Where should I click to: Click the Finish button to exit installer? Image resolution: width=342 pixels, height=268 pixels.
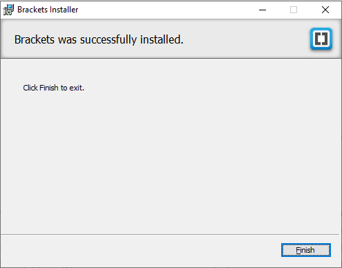point(306,250)
